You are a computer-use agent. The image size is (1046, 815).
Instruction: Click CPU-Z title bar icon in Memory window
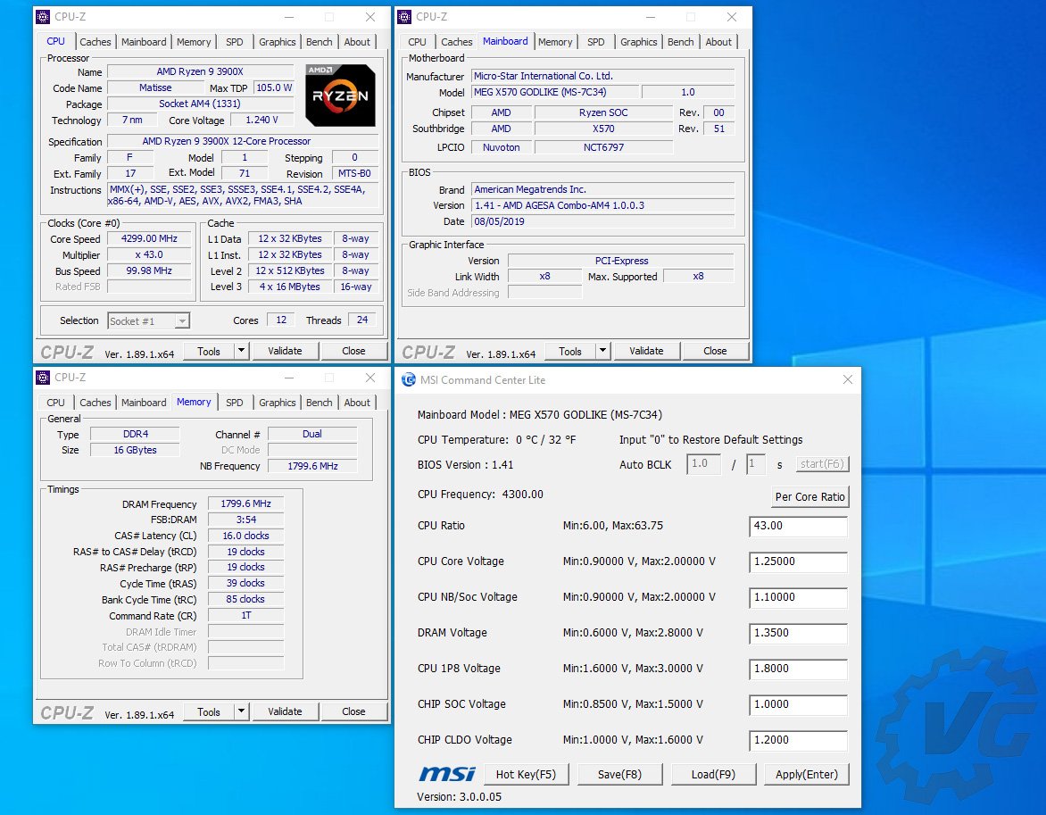pyautogui.click(x=43, y=378)
